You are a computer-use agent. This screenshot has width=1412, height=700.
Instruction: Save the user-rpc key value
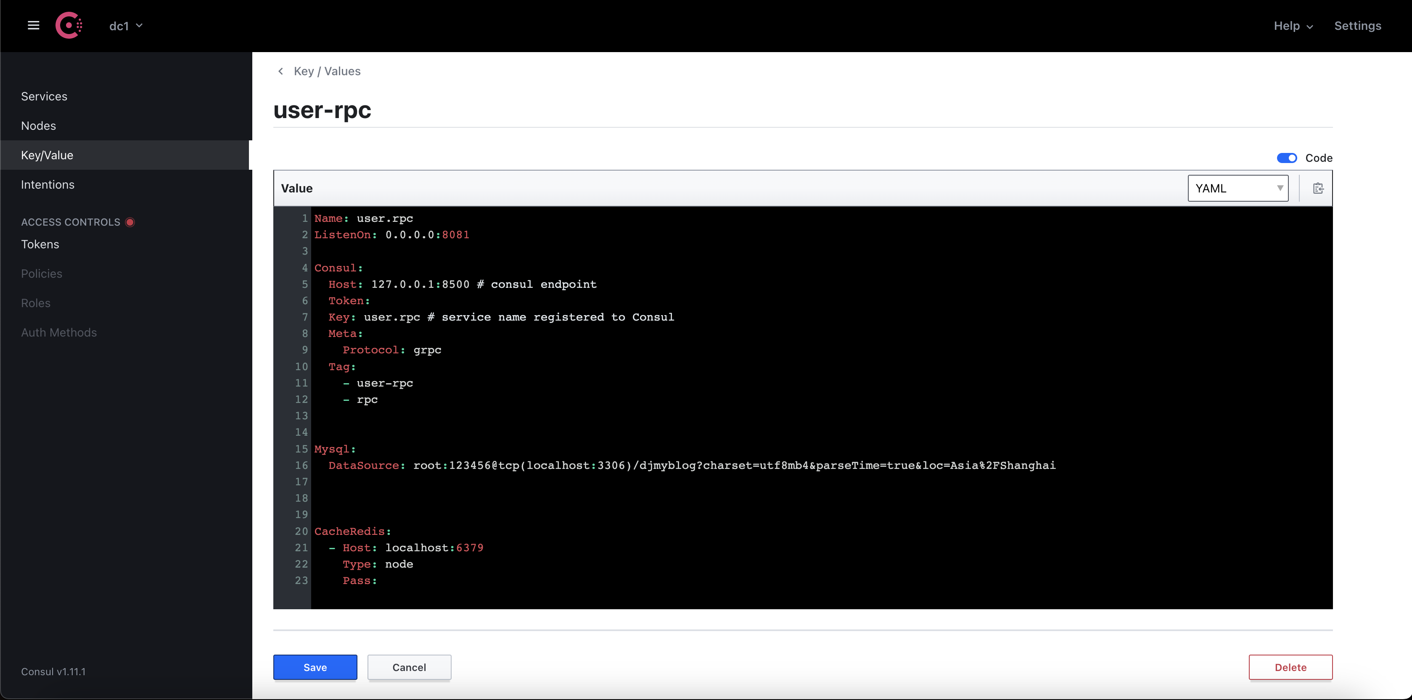(315, 667)
